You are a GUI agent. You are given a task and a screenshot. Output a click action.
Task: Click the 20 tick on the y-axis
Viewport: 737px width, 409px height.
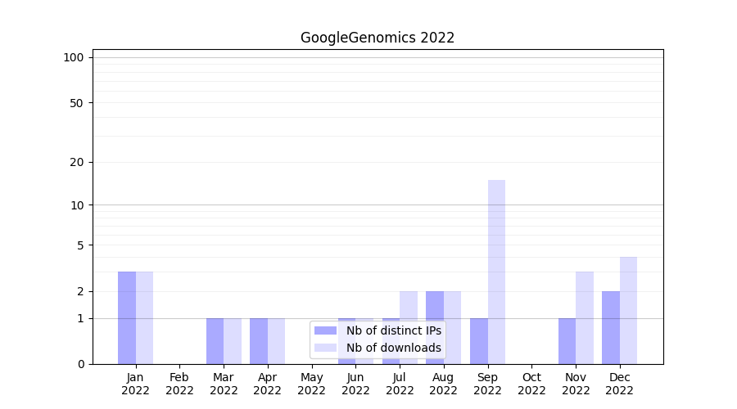pos(77,162)
